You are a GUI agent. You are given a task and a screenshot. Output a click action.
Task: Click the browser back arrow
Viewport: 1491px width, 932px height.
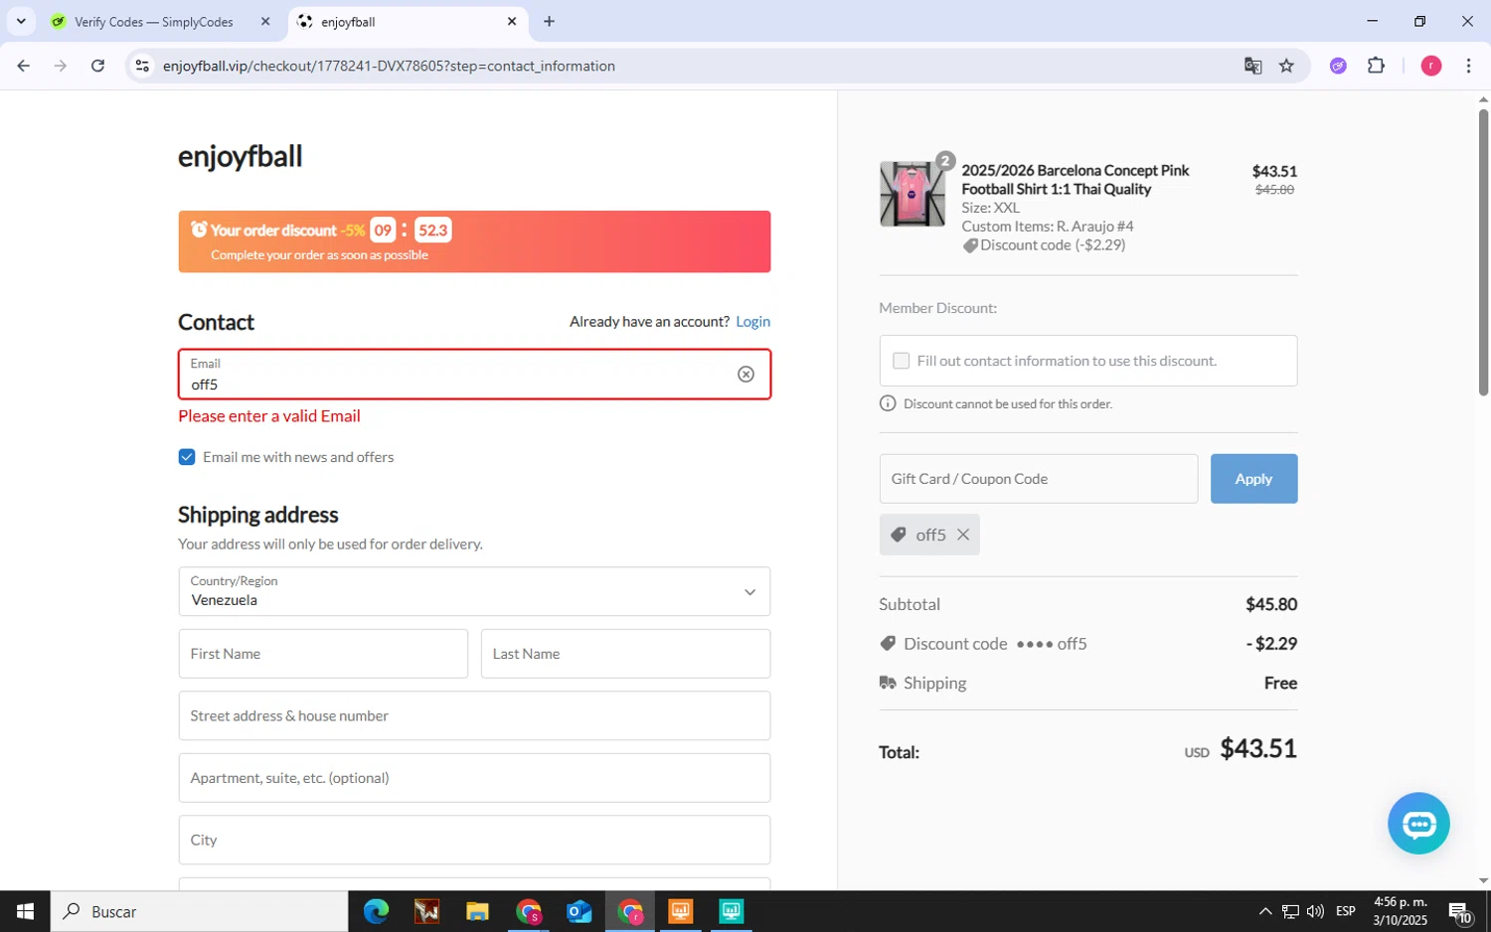(23, 66)
